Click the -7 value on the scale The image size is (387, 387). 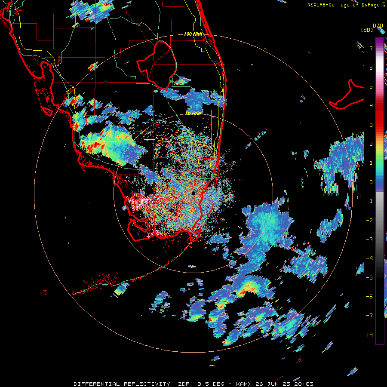[x=369, y=316]
